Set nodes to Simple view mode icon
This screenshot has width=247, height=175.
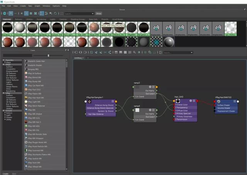click(x=116, y=52)
